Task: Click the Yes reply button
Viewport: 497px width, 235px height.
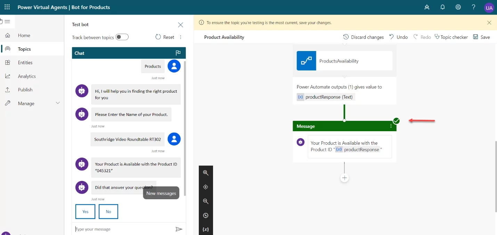Action: (85, 211)
